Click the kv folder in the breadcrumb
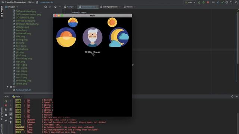 (x=31, y=2)
